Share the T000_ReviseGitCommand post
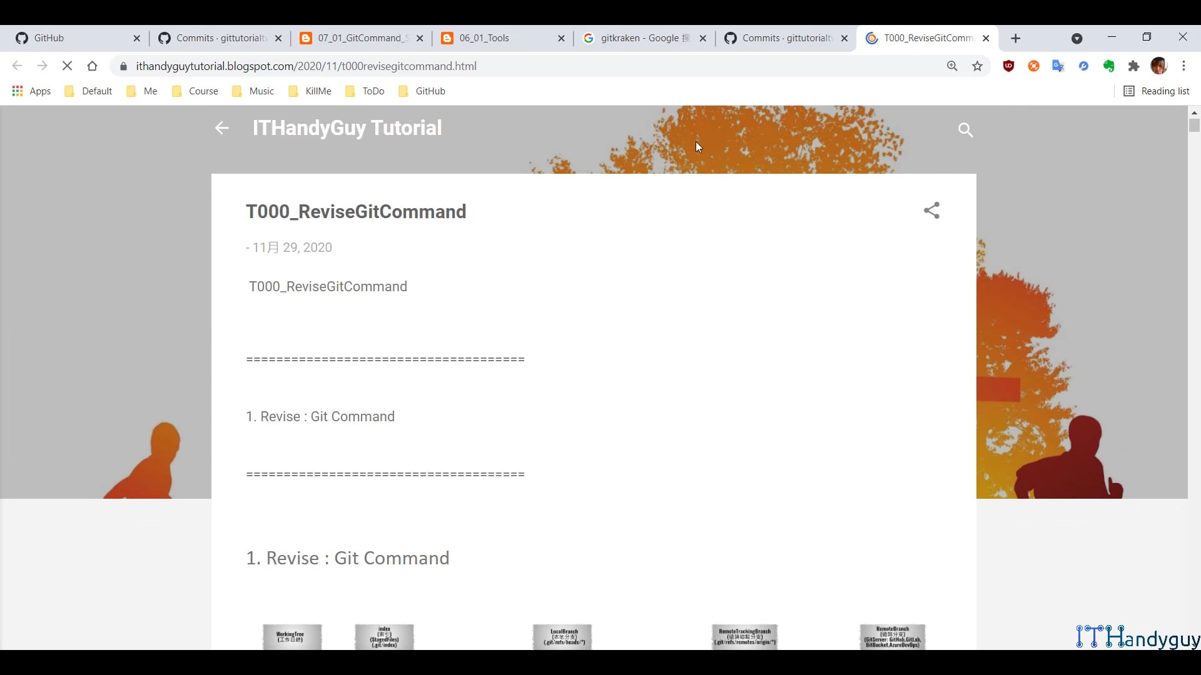The width and height of the screenshot is (1201, 675). (931, 211)
